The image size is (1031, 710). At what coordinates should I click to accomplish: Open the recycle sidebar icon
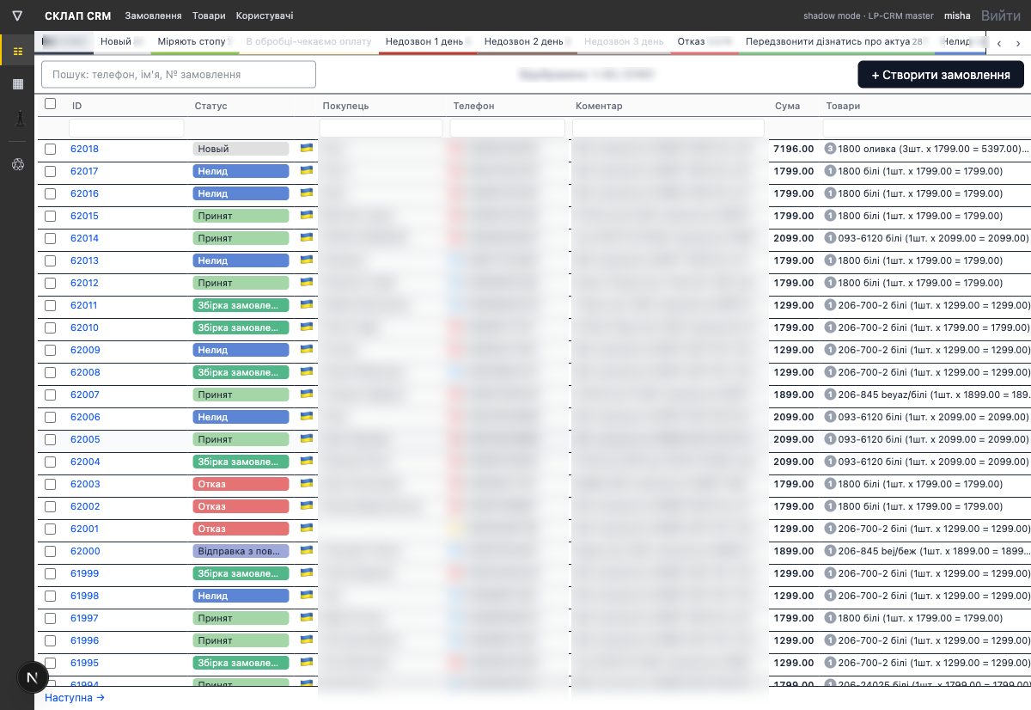pos(17,165)
